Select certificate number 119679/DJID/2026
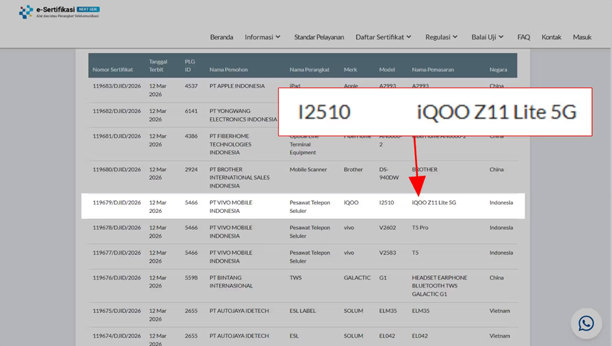 (117, 202)
